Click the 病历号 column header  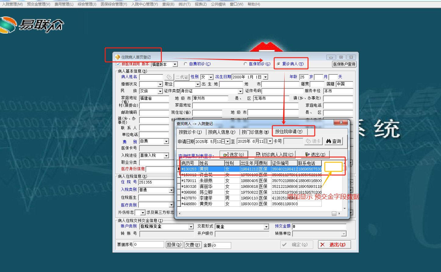(x=189, y=163)
